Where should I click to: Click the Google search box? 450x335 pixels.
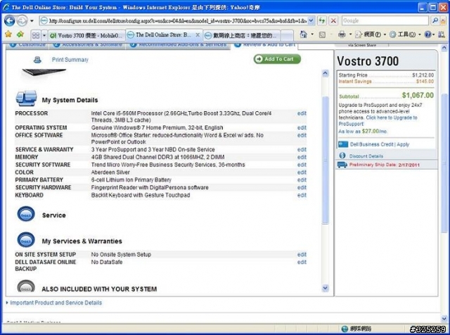(x=385, y=20)
